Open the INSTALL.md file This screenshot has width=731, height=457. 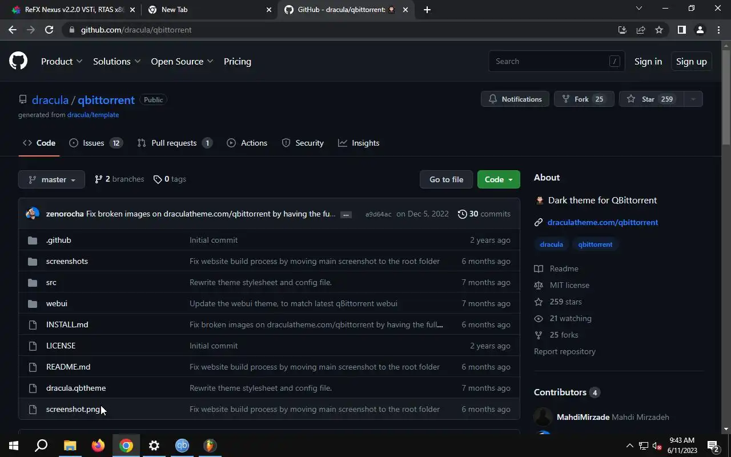67,324
